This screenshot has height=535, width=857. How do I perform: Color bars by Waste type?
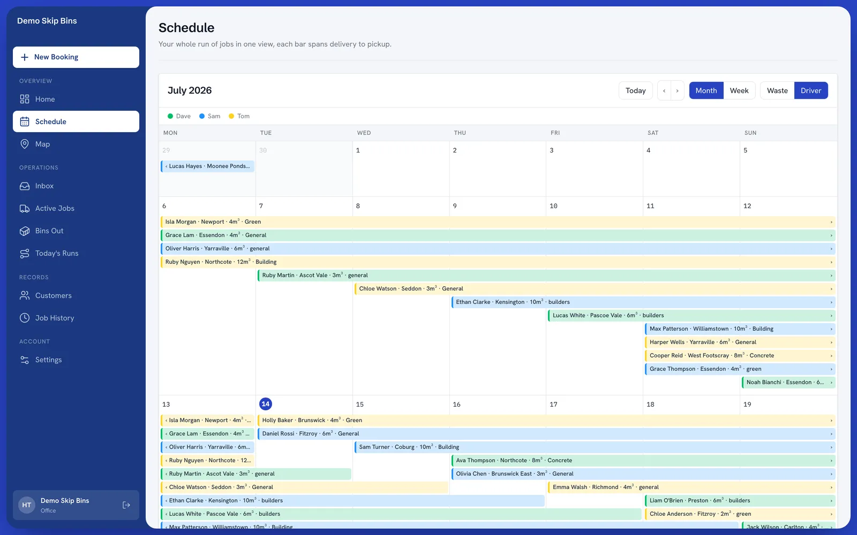(x=777, y=90)
